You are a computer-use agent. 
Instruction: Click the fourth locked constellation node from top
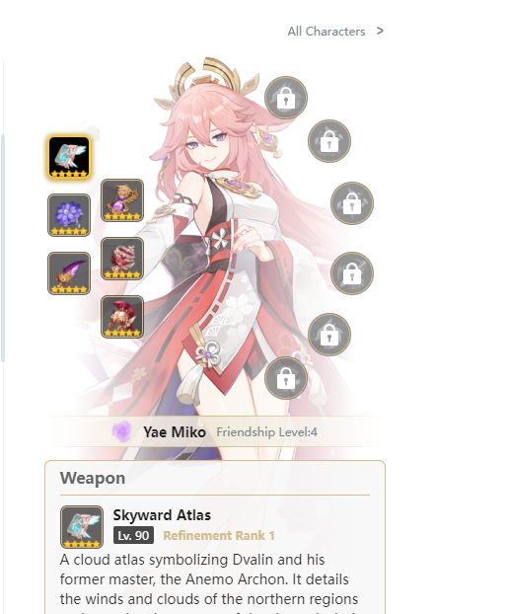tap(352, 273)
